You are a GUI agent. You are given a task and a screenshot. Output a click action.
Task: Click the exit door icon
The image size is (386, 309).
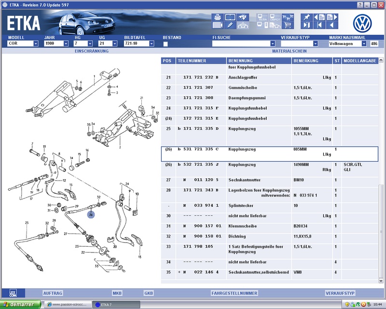click(307, 25)
